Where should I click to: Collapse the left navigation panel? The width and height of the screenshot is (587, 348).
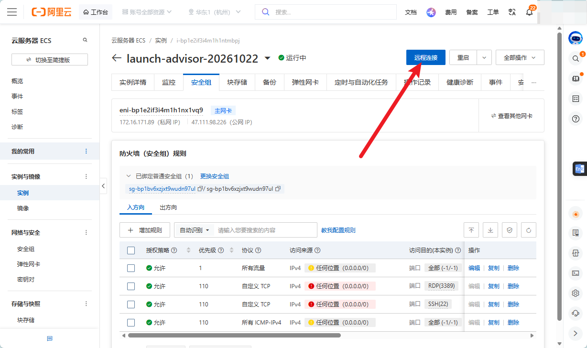(x=103, y=186)
